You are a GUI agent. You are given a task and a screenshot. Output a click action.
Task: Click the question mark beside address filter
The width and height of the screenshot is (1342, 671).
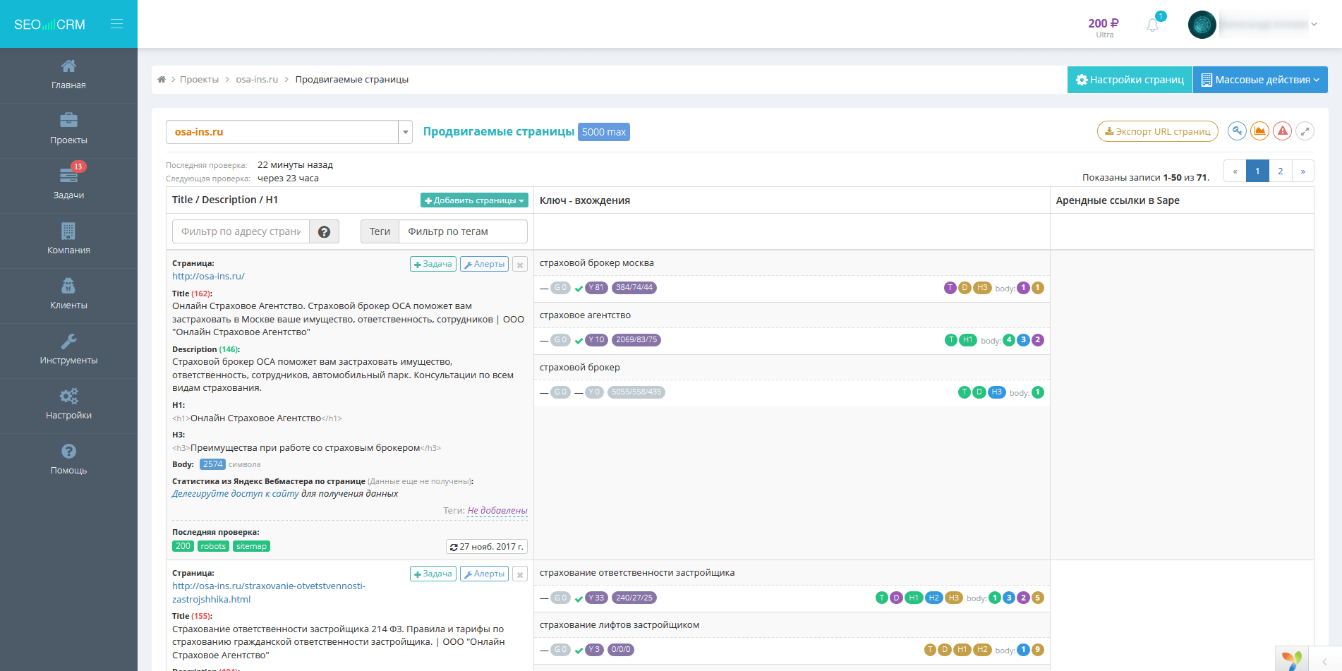coord(325,231)
